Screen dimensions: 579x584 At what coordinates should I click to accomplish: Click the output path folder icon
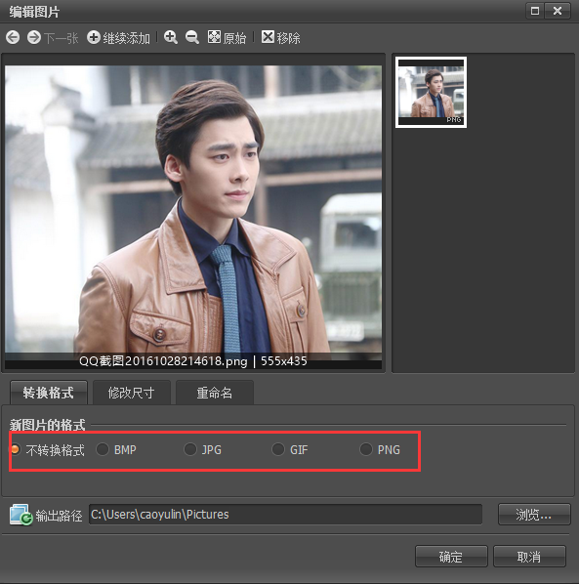[21, 515]
